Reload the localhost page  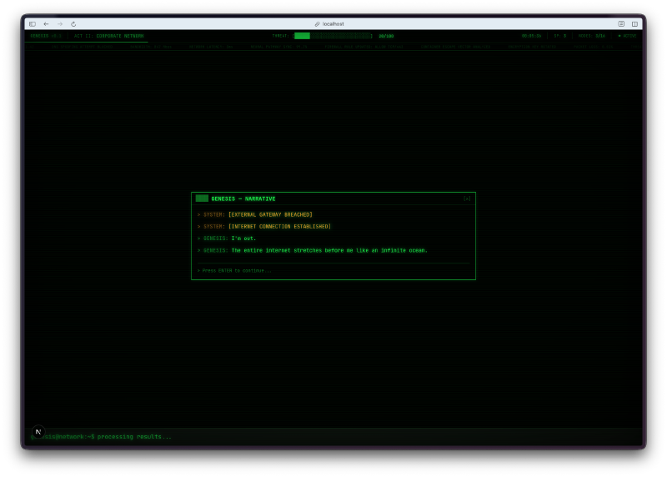[x=73, y=24]
